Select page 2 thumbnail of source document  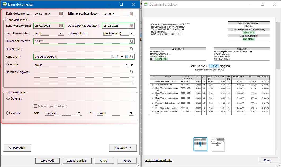(217, 144)
